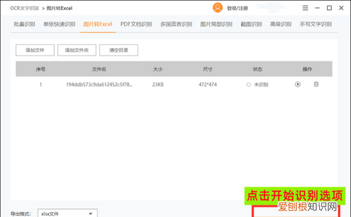This screenshot has width=351, height=217.
Task: Open the 图片局部识别 tab
Action: click(216, 24)
